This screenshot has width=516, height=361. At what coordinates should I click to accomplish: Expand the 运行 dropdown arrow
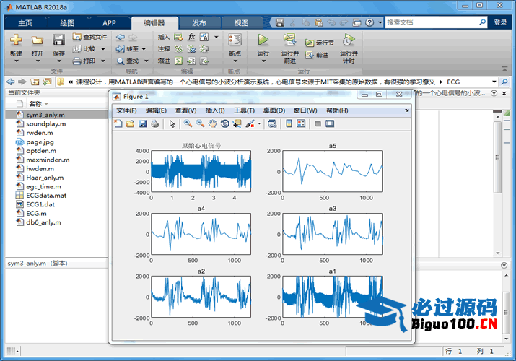pyautogui.click(x=263, y=61)
